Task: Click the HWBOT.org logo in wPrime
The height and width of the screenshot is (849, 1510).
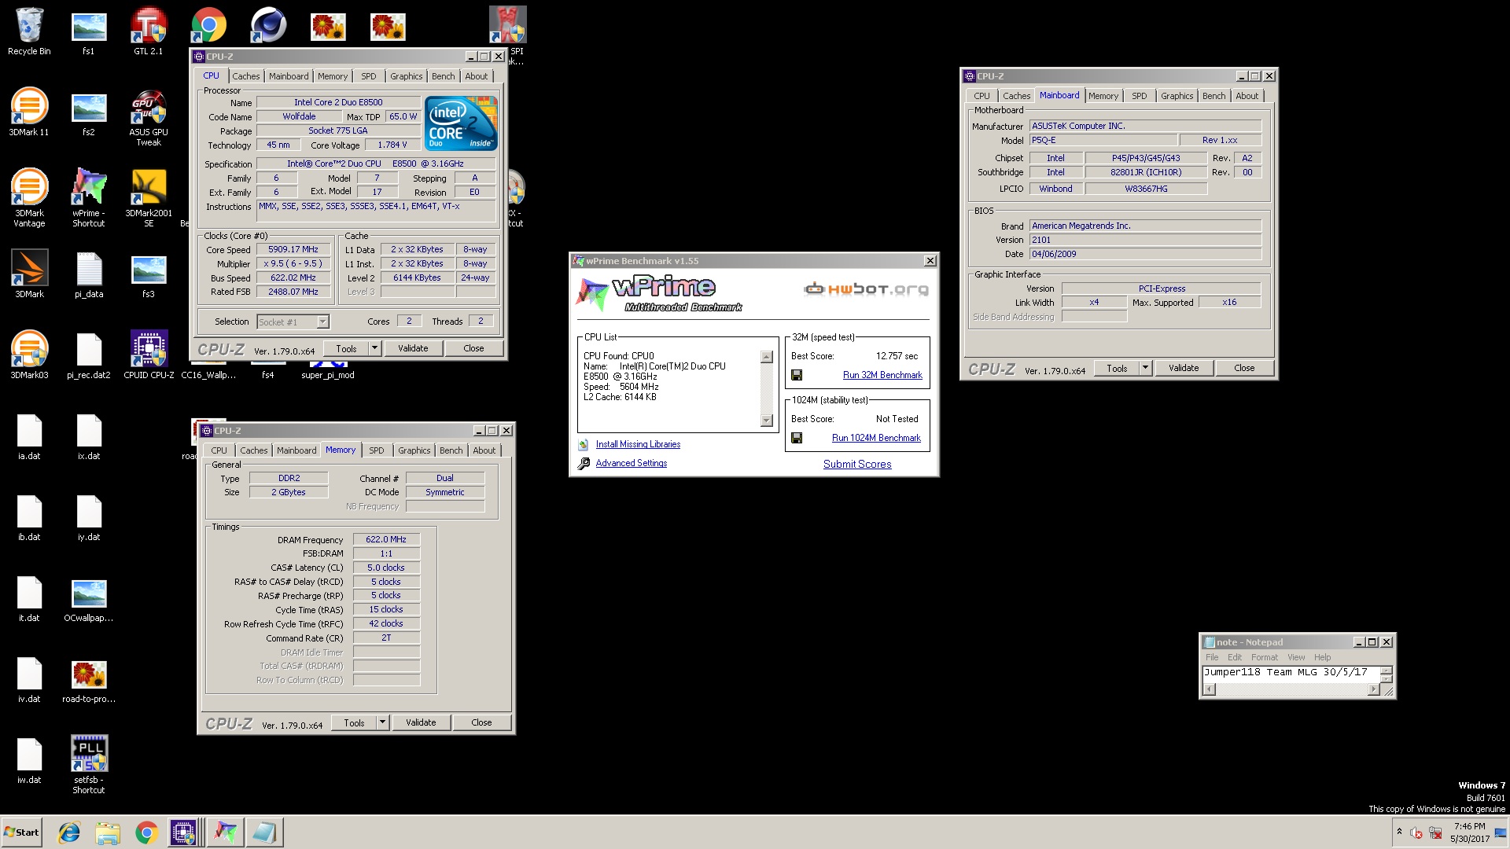Action: [x=866, y=289]
